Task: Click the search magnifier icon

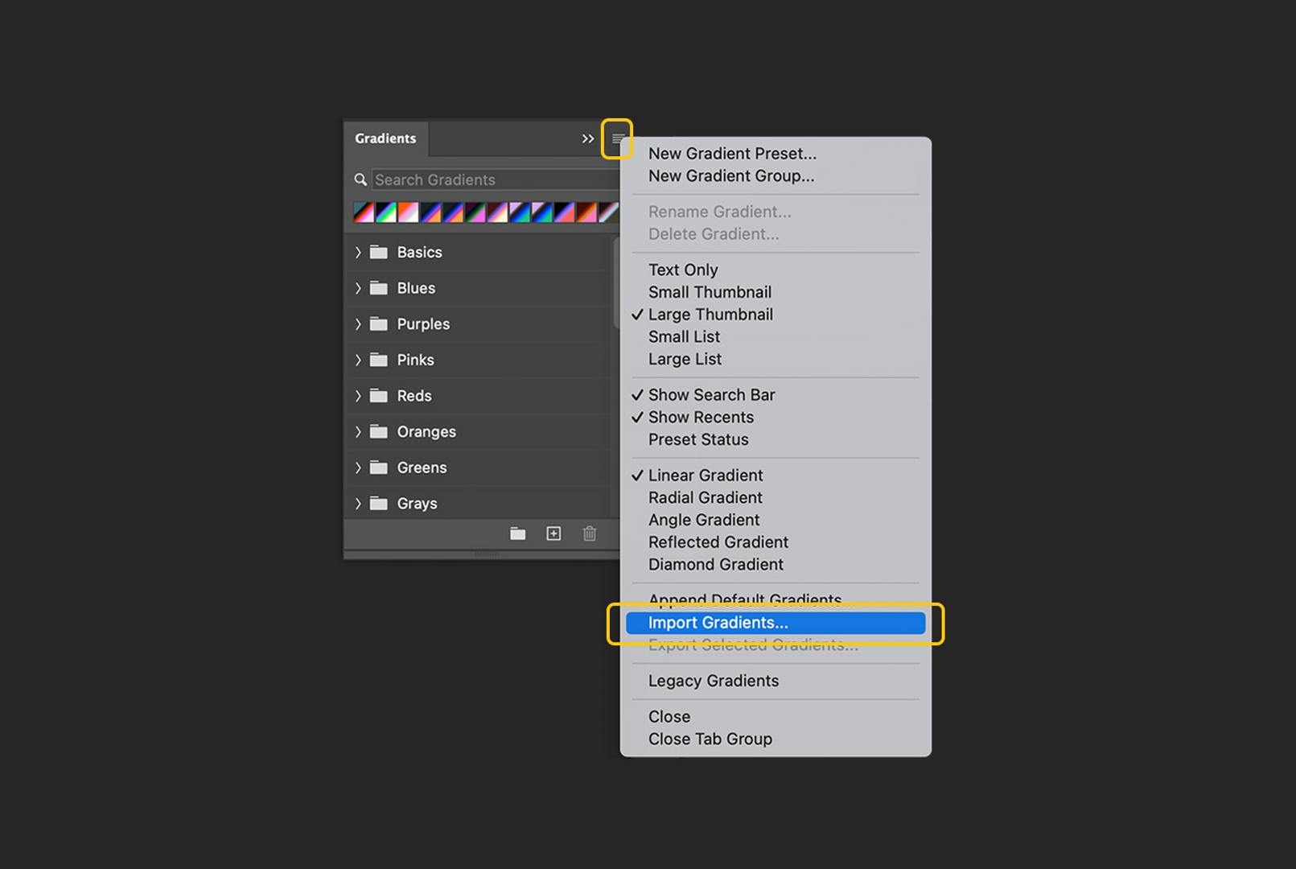Action: [360, 179]
